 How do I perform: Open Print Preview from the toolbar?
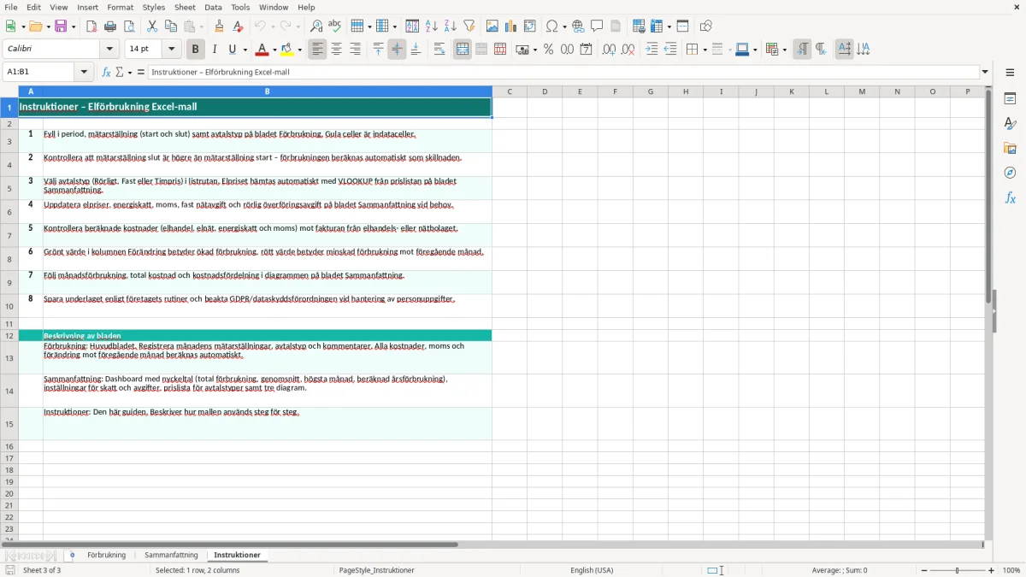[x=129, y=26]
